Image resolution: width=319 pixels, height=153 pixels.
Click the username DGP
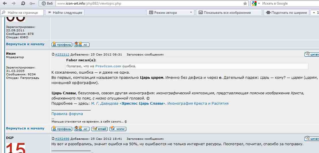click(10, 138)
